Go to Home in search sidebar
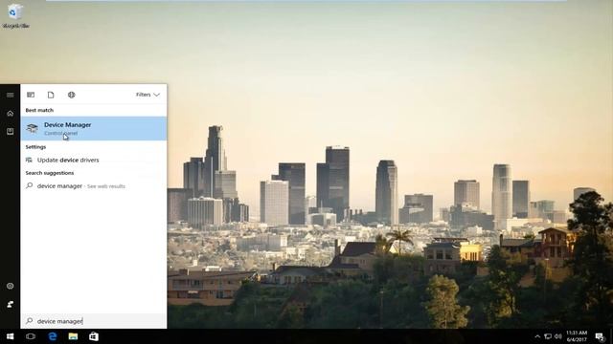613x344 pixels. pos(11,114)
